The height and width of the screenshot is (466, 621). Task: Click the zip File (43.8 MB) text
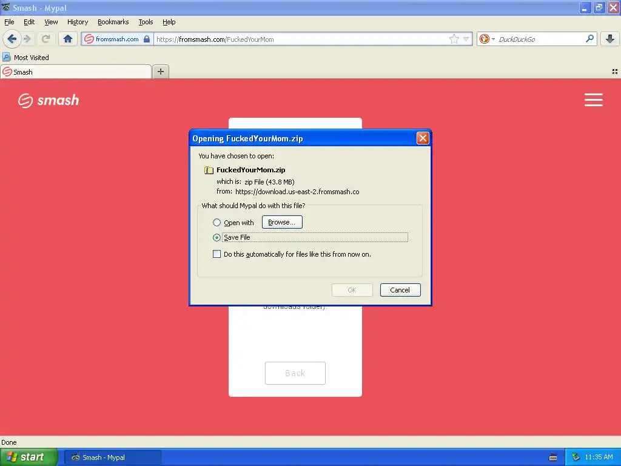click(269, 182)
